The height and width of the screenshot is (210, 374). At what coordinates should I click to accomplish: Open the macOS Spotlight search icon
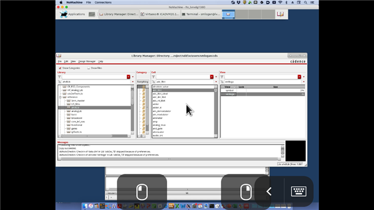point(306,2)
